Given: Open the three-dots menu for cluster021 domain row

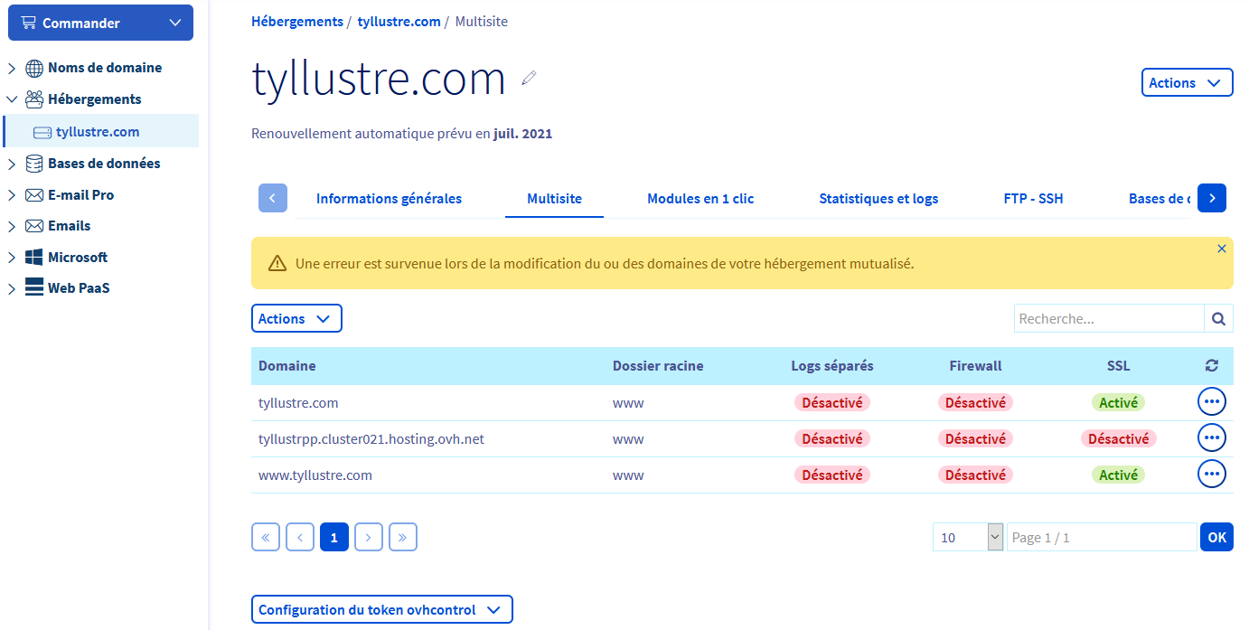Looking at the screenshot, I should point(1211,437).
